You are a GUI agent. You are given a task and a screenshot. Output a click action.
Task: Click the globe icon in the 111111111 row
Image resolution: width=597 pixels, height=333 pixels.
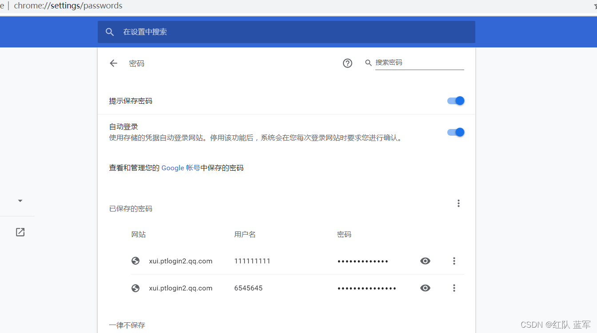[x=136, y=261]
